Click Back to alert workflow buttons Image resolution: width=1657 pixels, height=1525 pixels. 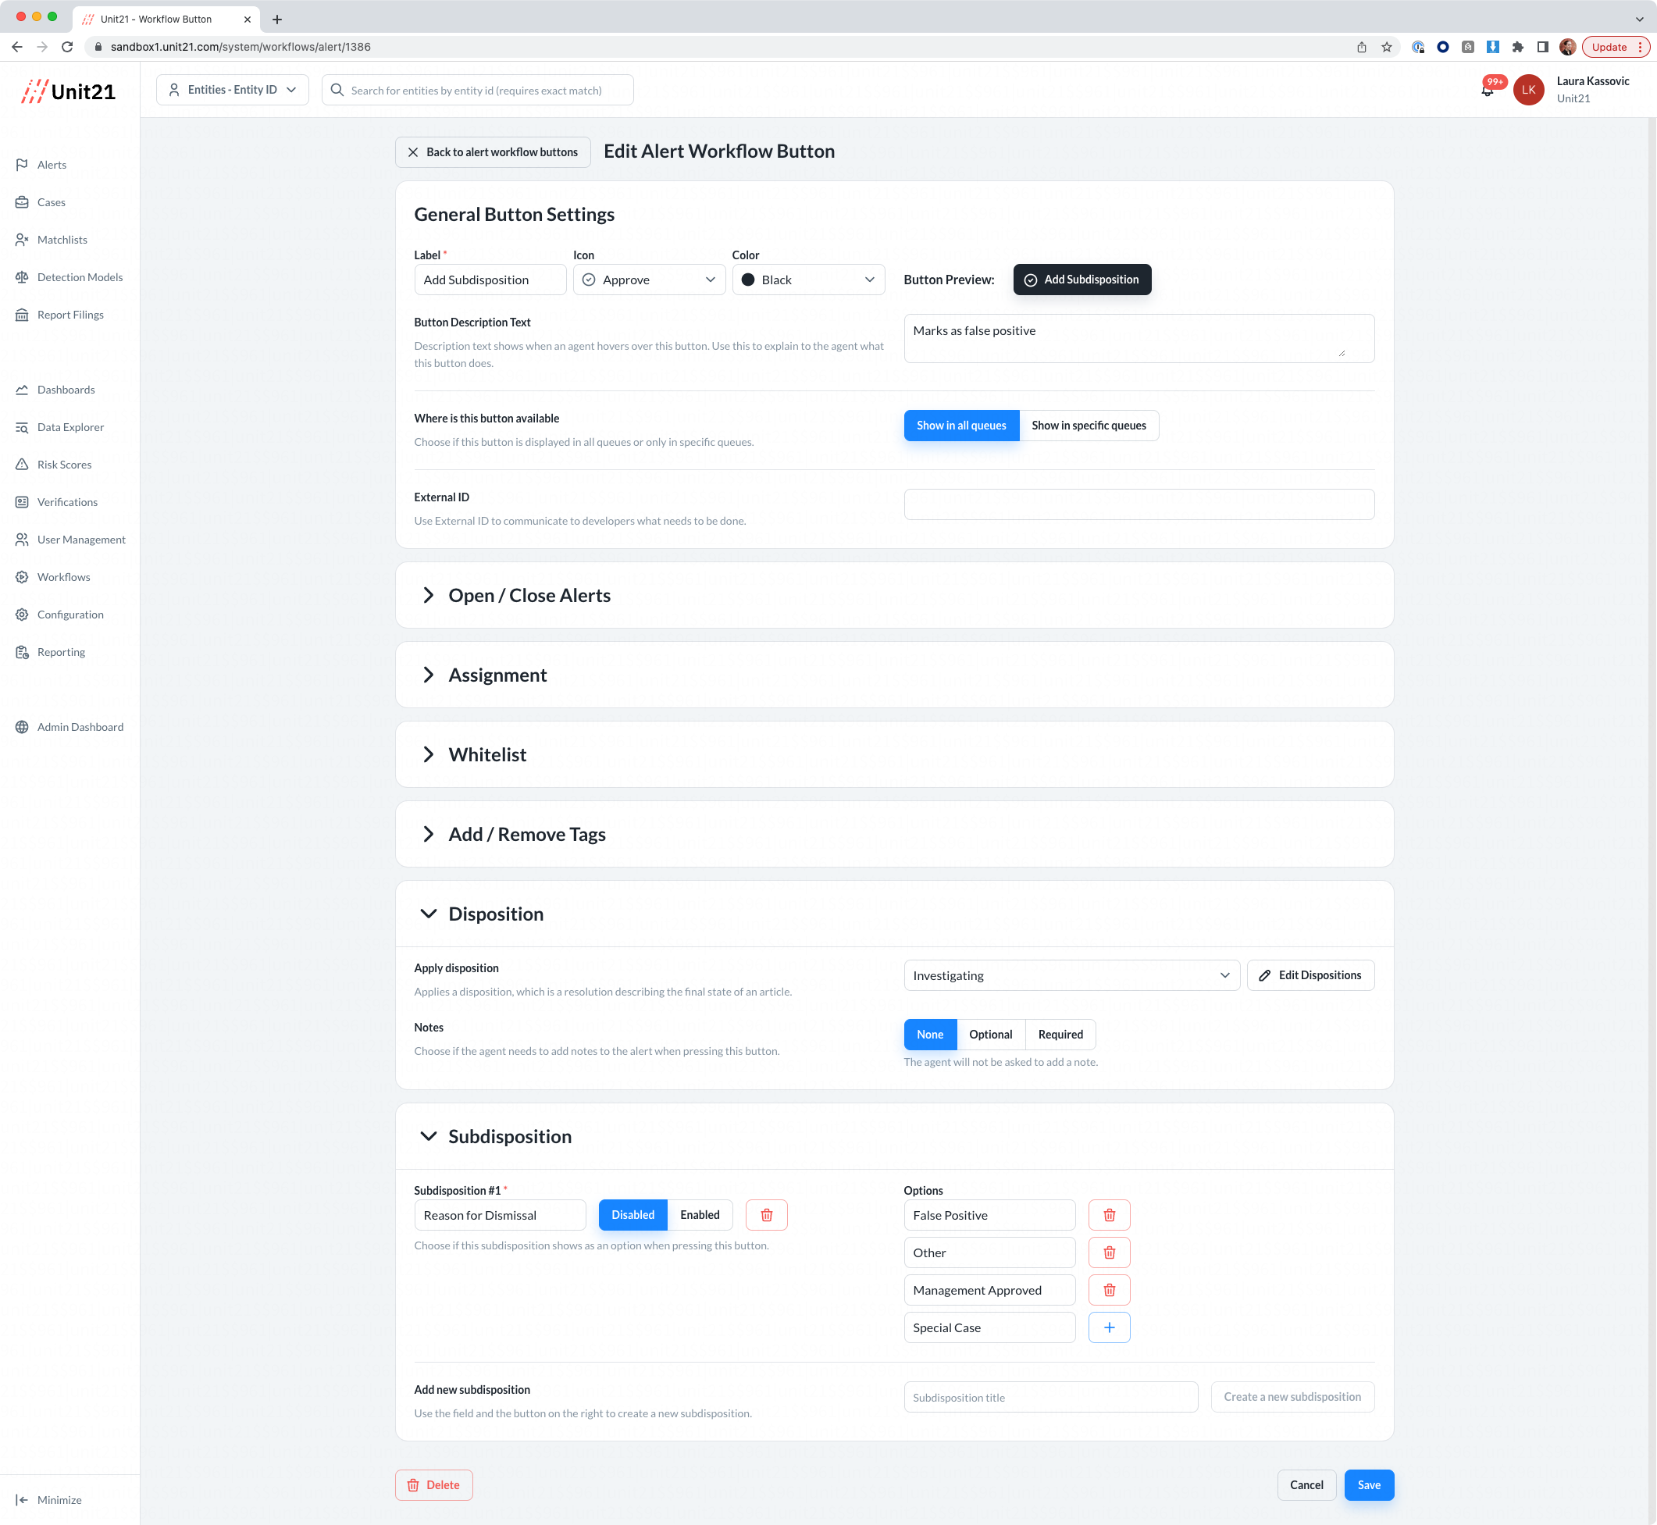click(x=493, y=151)
